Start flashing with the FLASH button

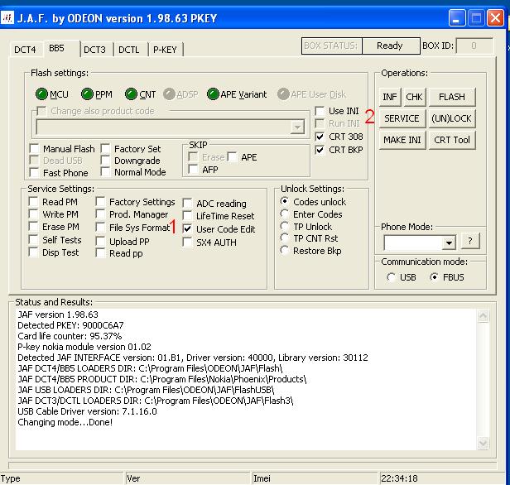click(x=452, y=97)
